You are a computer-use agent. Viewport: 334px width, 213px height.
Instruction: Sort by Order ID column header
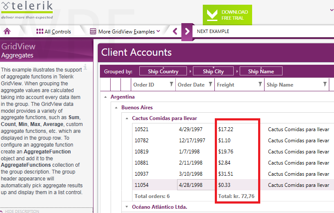(144, 85)
